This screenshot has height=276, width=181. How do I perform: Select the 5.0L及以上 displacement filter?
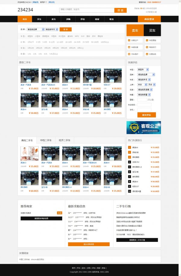[x=53, y=54]
